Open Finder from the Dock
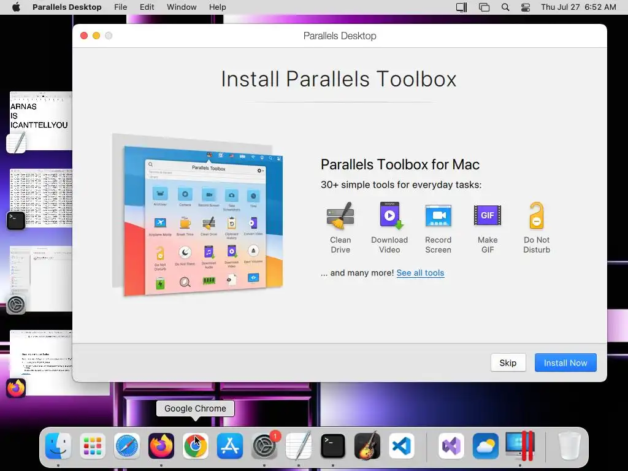This screenshot has width=628, height=471. click(x=58, y=446)
